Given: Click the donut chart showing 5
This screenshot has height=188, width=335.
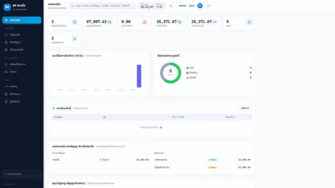Looking at the screenshot, I should [x=171, y=73].
